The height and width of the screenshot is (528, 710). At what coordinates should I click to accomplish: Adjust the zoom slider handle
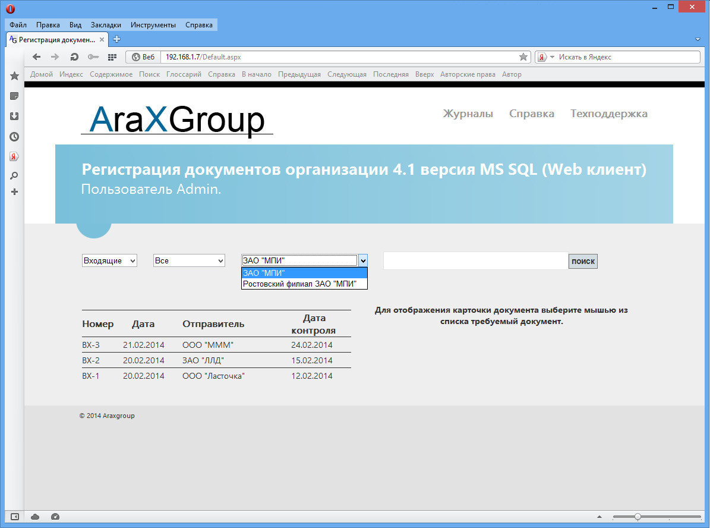tap(638, 517)
